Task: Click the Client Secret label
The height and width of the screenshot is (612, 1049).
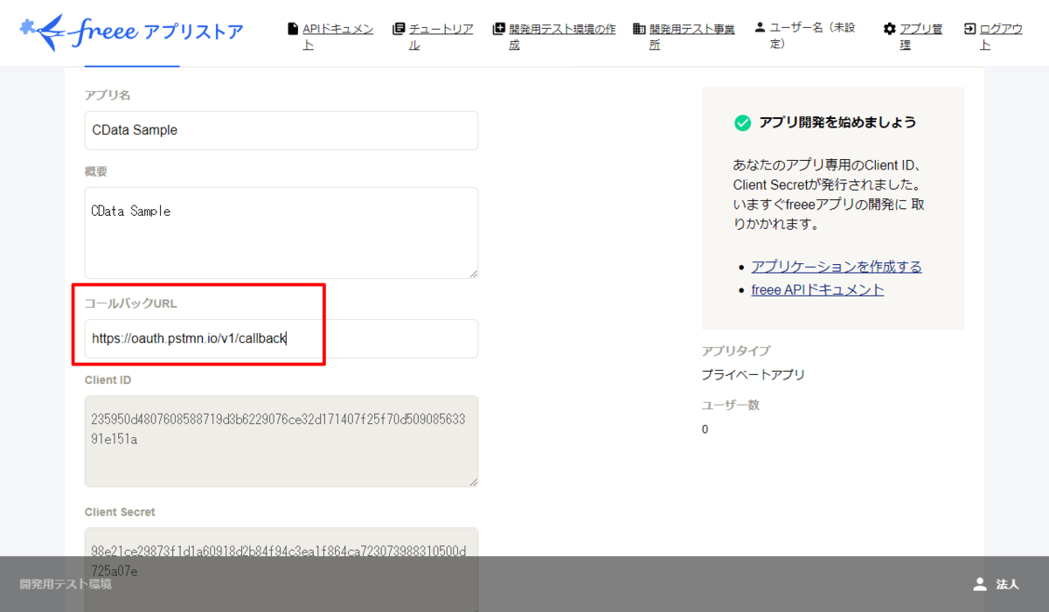Action: tap(120, 511)
